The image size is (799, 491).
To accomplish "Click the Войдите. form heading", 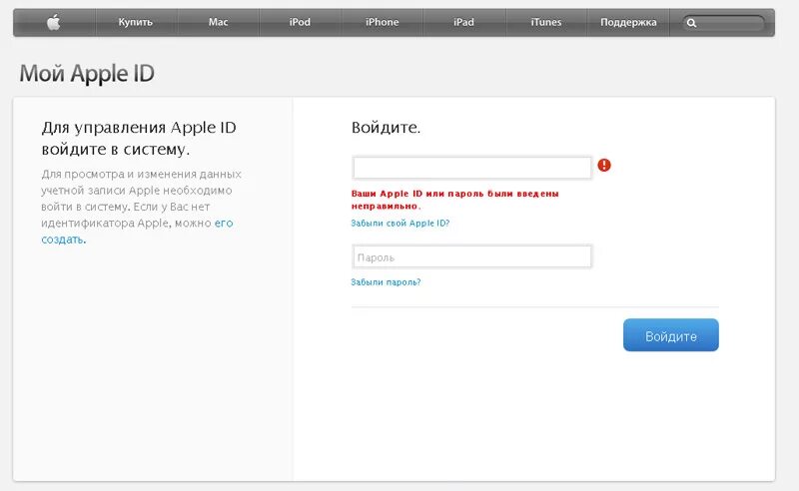I will 386,128.
